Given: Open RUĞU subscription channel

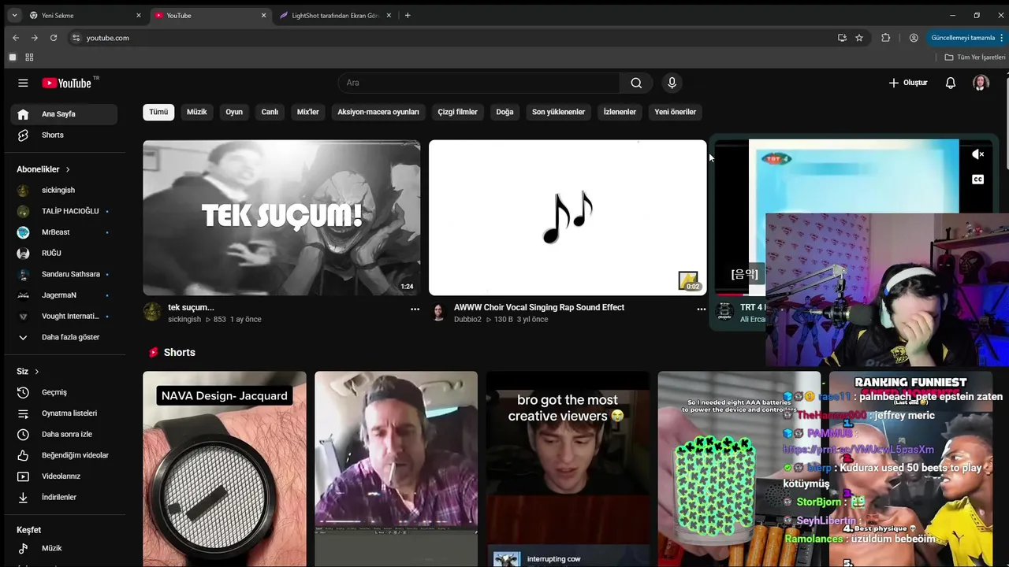Looking at the screenshot, I should [64, 253].
